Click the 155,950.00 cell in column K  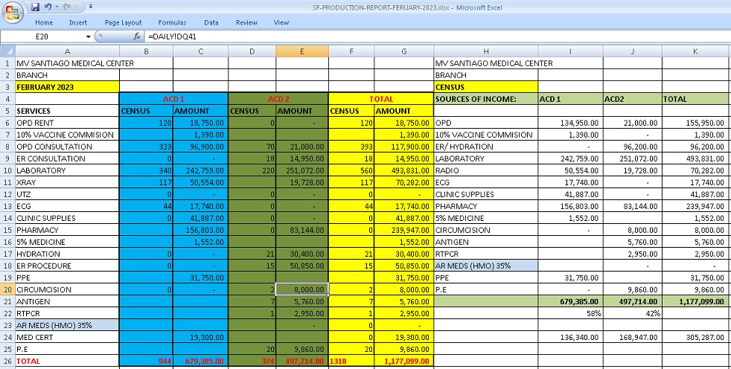(695, 123)
